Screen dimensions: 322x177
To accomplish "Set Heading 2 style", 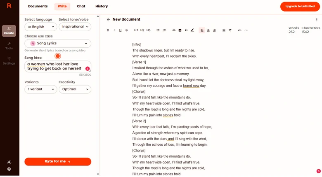I will pyautogui.click(x=142, y=30).
